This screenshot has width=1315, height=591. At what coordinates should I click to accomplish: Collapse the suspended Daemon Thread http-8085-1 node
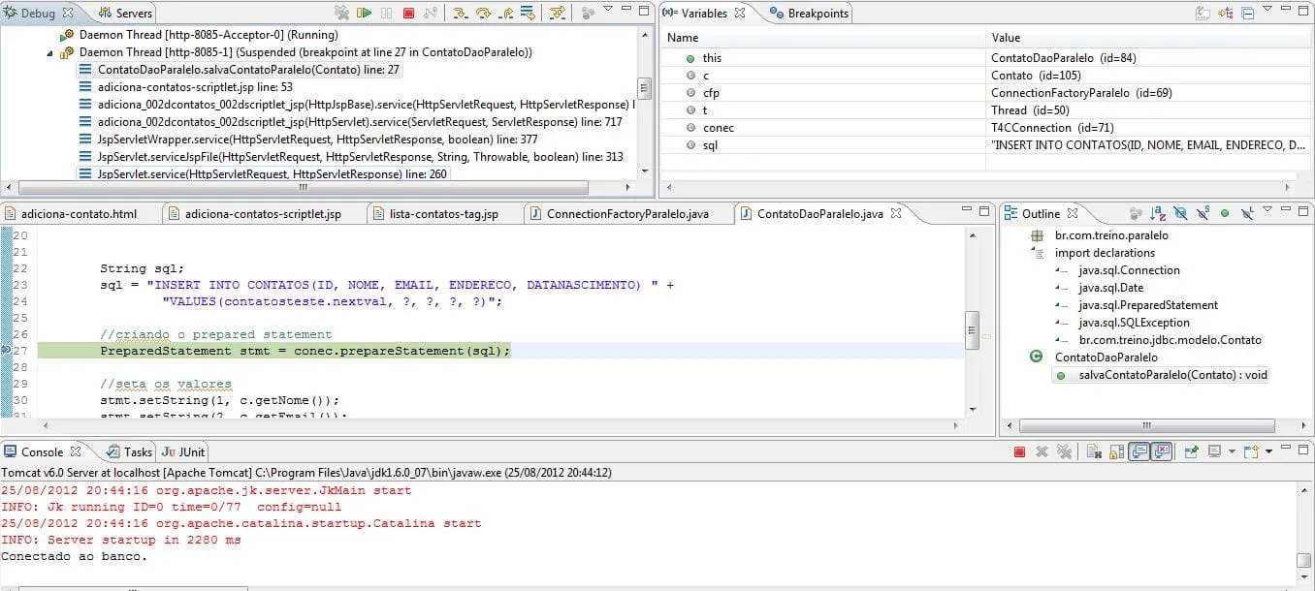[50, 52]
